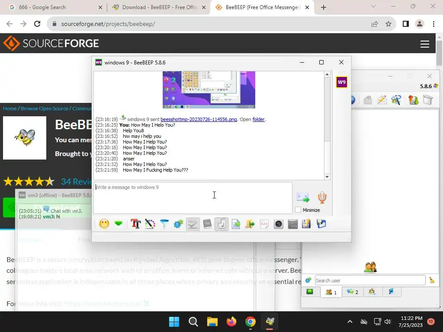Click the message input field to windows 9
This screenshot has width=443, height=332.
tap(193, 198)
